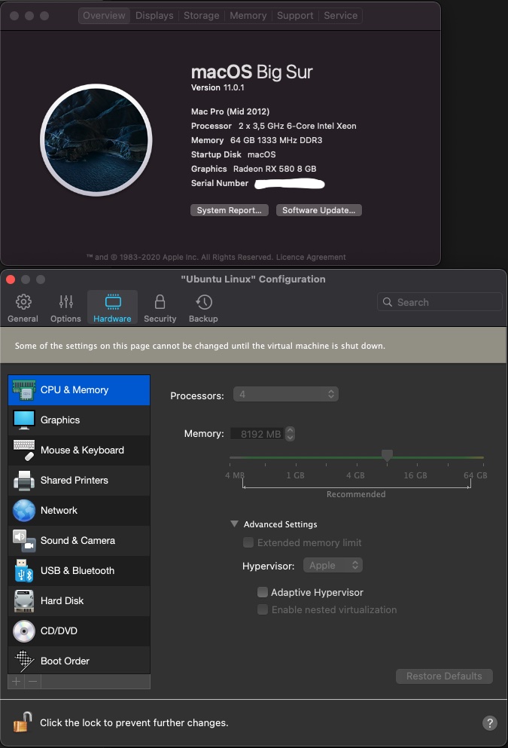This screenshot has height=748, width=508.
Task: Click the Recommended label under the slider
Action: (356, 494)
